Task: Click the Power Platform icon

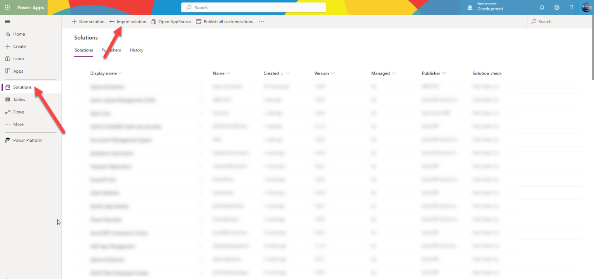Action: (x=7, y=140)
